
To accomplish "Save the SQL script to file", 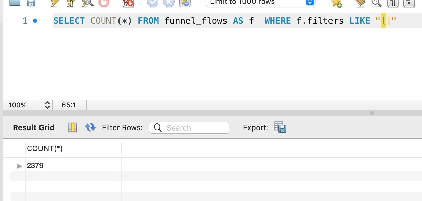I will point(31,3).
